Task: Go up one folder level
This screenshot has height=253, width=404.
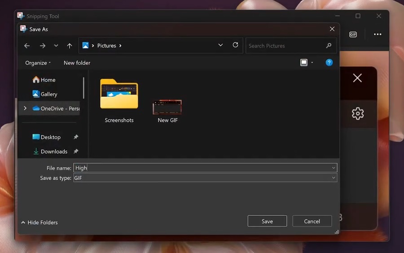Action: tap(70, 46)
